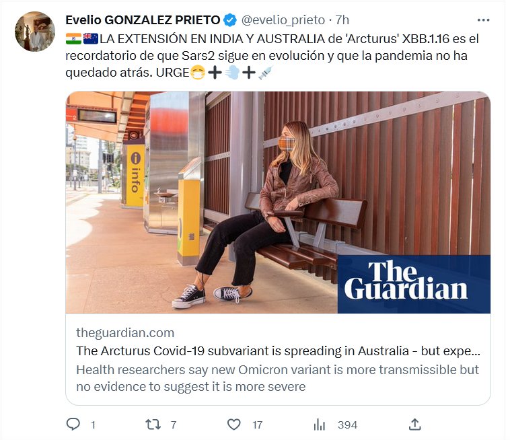
Task: Retweet the post using the retweet icon
Action: (x=153, y=425)
